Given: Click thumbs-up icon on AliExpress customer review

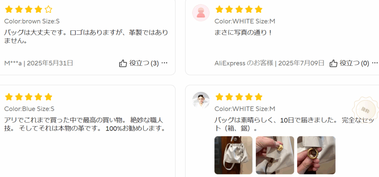Looking at the screenshot, I should (x=333, y=64).
